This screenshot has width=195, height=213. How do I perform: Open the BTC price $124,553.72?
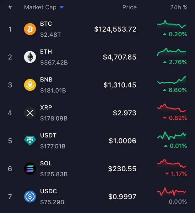click(x=115, y=29)
